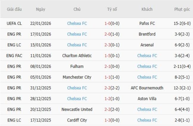Open Chelsea FC link beside Manchester City
193x126 pixels.
(147, 77)
